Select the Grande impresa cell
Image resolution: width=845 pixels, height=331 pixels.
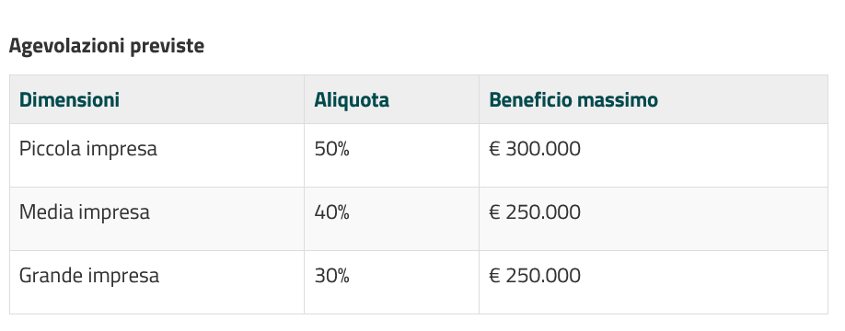[156, 282]
